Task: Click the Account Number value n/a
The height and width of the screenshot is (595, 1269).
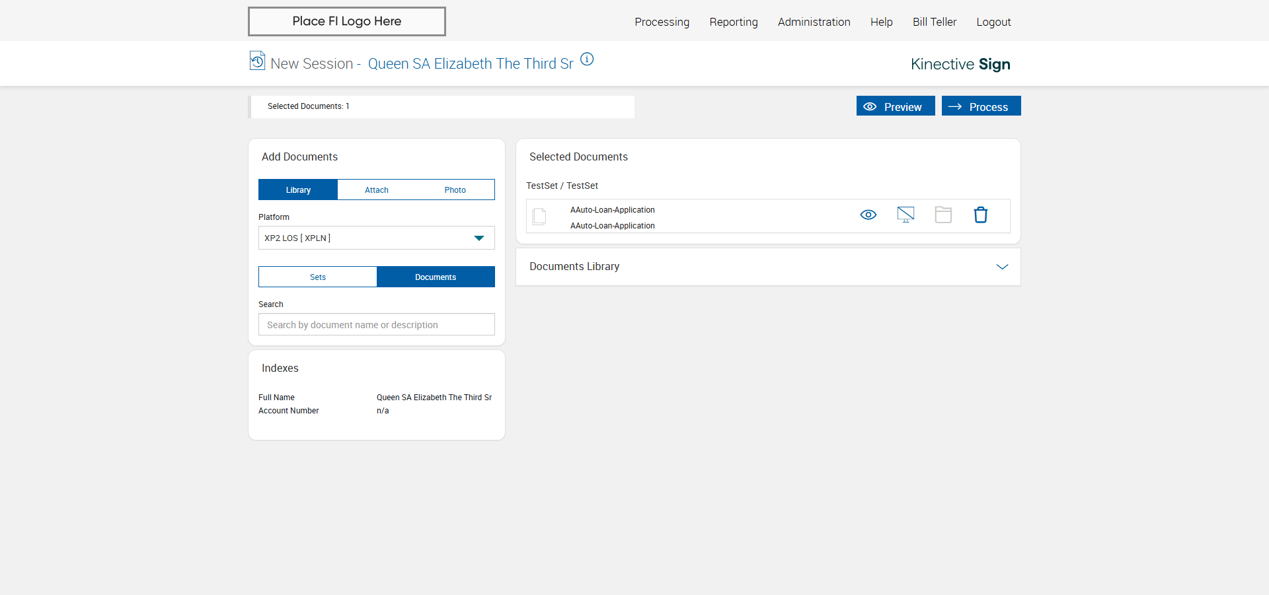Action: [383, 411]
